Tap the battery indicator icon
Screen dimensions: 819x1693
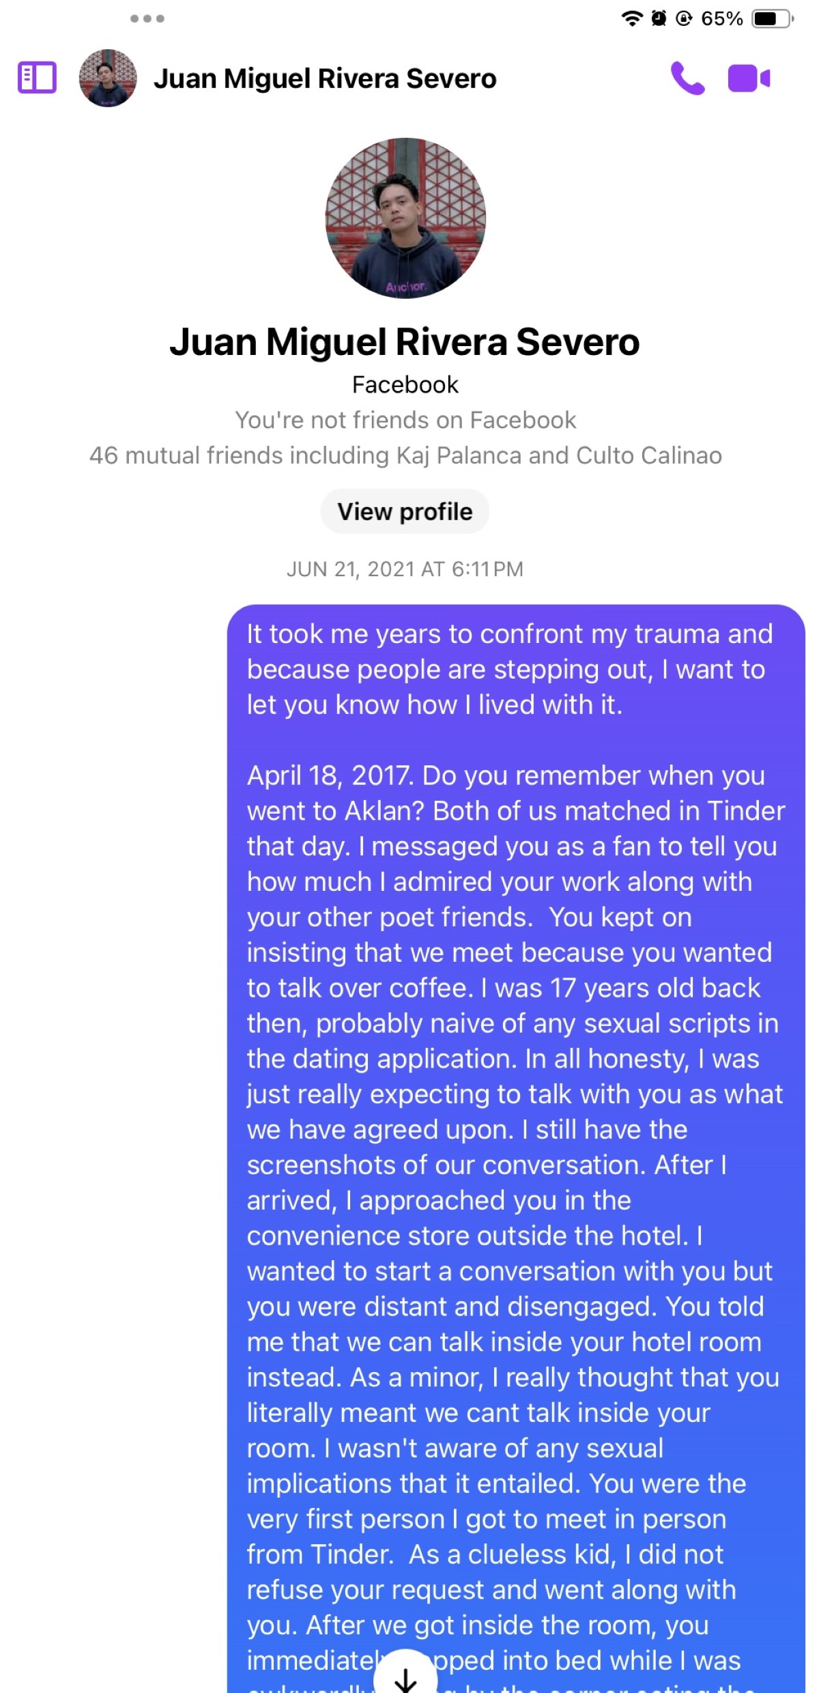coord(773,18)
